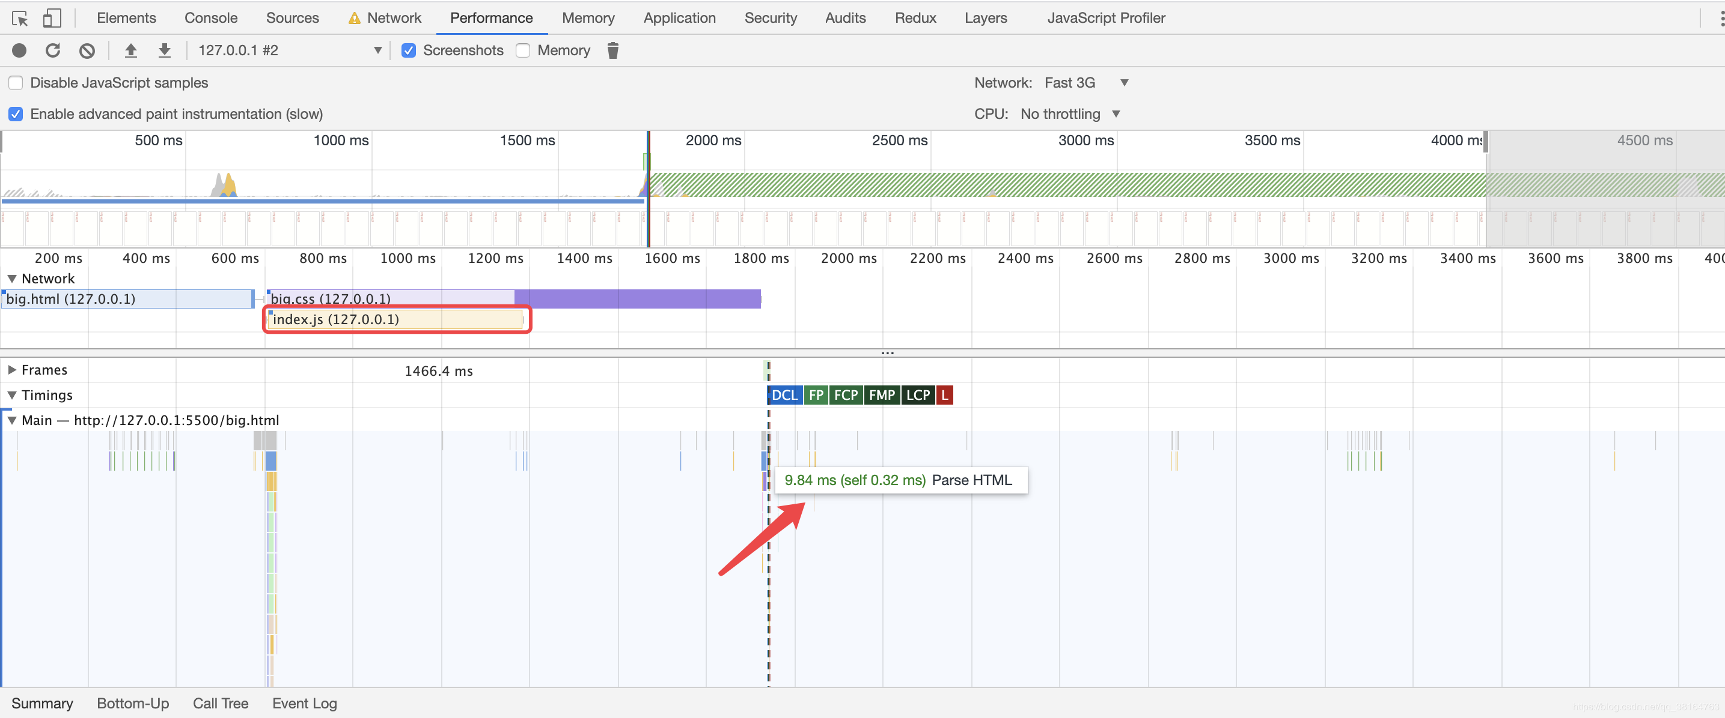Select the Performance tab
The height and width of the screenshot is (718, 1725).
(x=492, y=18)
